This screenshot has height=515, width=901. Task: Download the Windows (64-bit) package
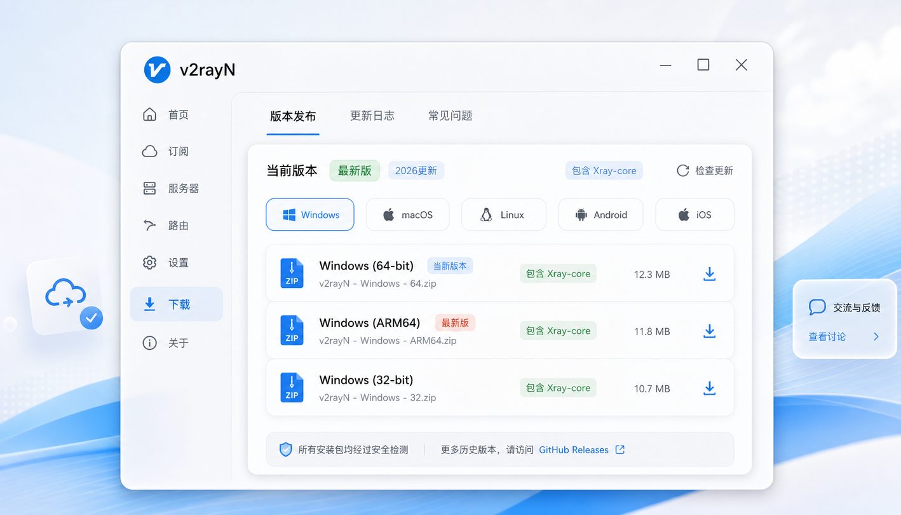[x=710, y=274]
